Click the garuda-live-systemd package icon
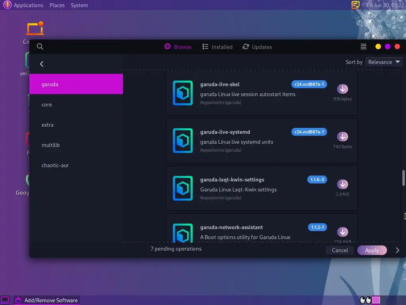This screenshot has width=406, height=305. [182, 141]
